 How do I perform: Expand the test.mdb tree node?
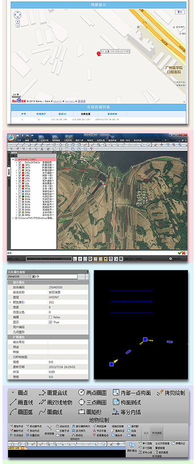(x=13, y=159)
